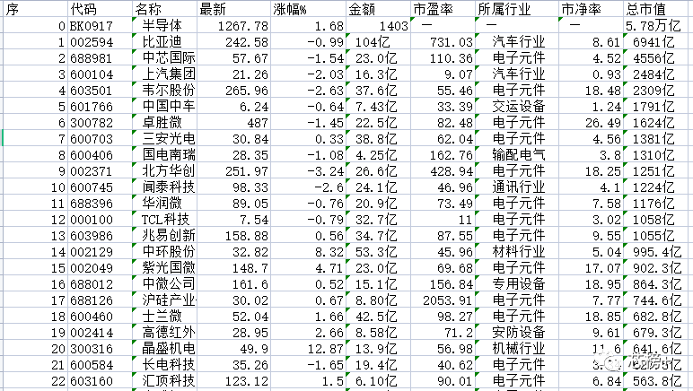693x391 pixels.
Task: Click the 42.5亿 amount cell
Action: coord(378,317)
